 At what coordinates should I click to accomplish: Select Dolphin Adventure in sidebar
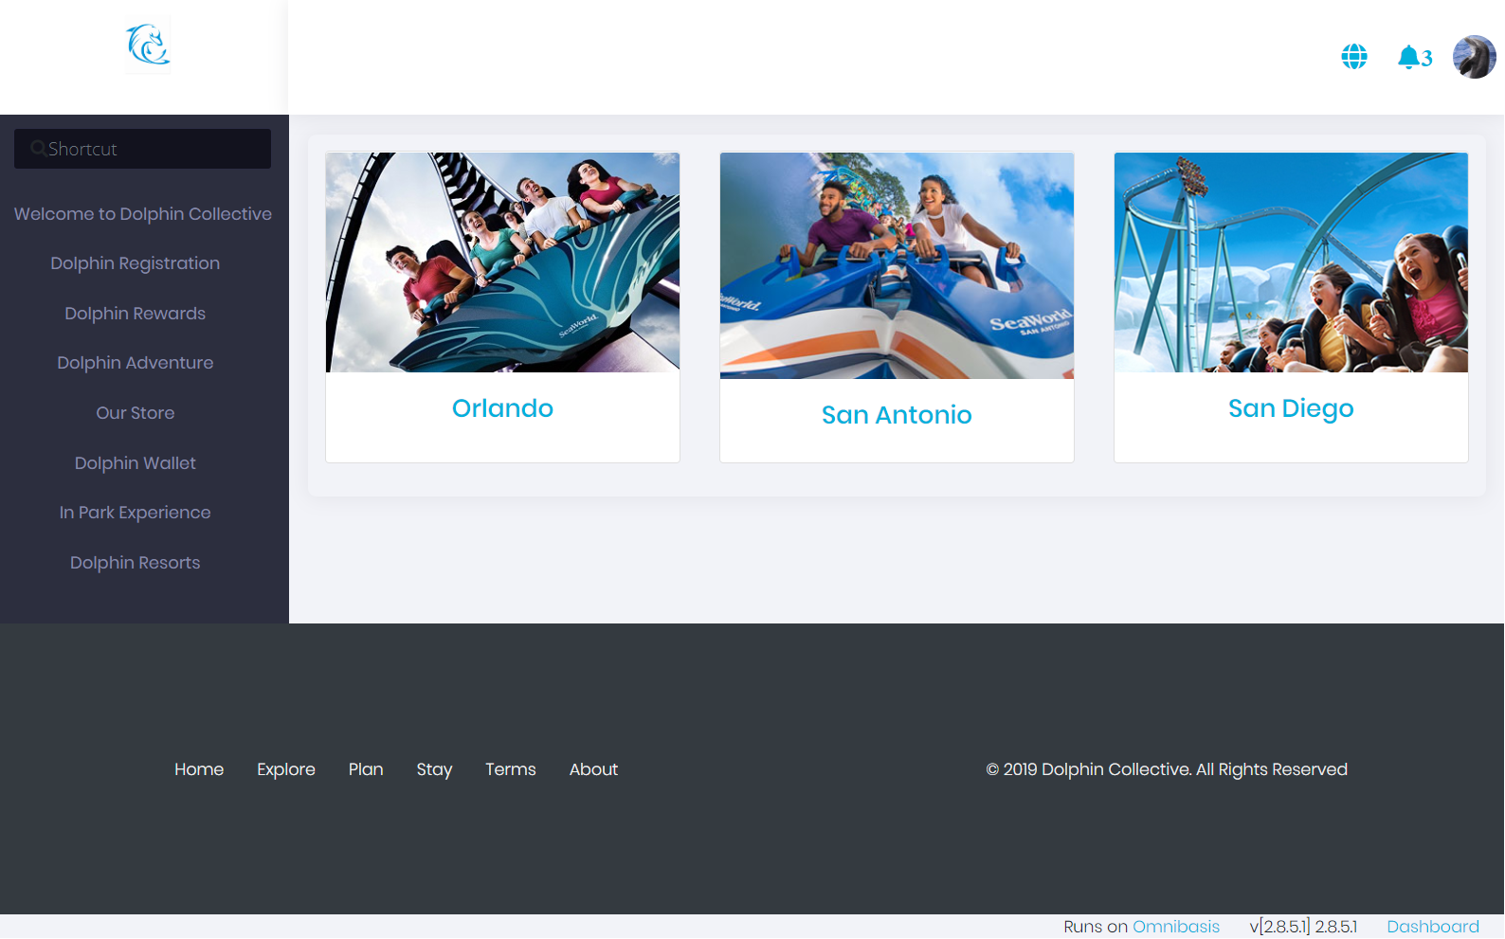point(136,363)
